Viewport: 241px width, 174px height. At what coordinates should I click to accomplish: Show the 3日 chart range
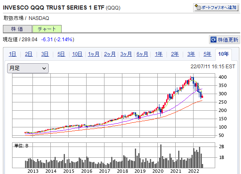(45, 54)
